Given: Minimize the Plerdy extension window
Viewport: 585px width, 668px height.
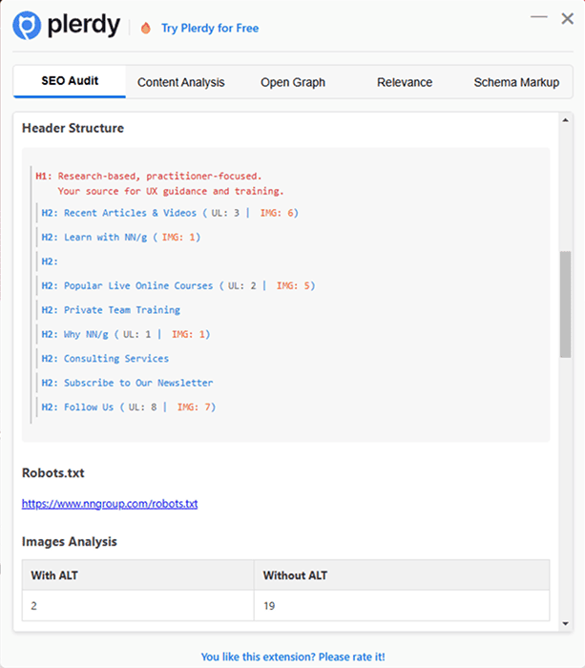Looking at the screenshot, I should coord(539,17).
